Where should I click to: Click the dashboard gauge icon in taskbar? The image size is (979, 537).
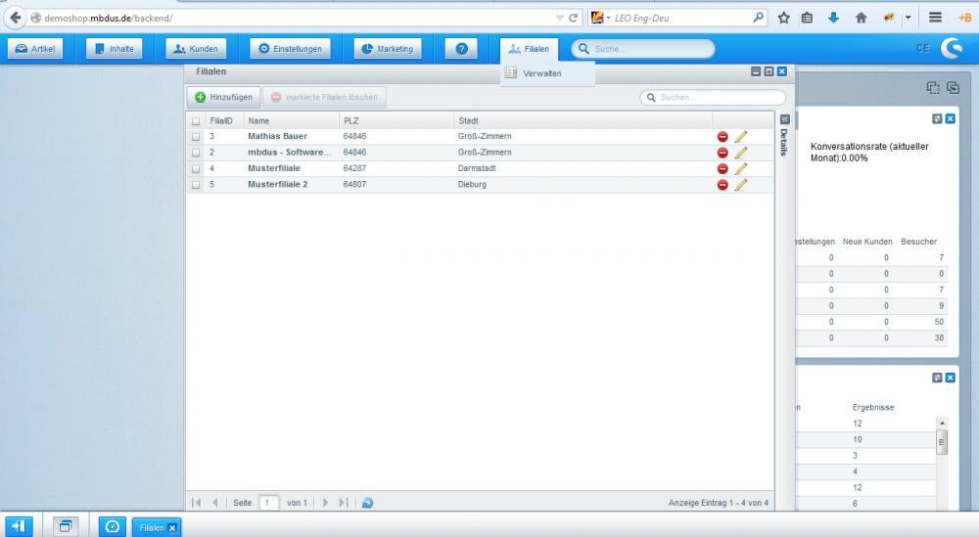point(113,526)
